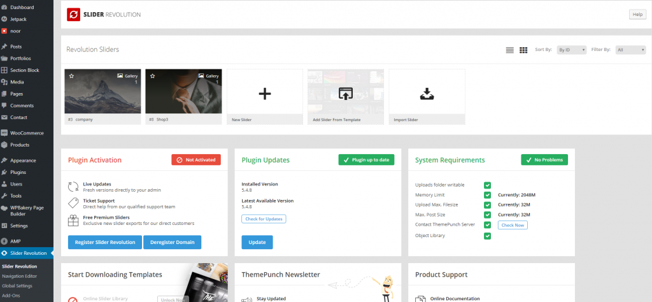Click the plus icon for New Slider
The height and width of the screenshot is (302, 652).
point(265,94)
